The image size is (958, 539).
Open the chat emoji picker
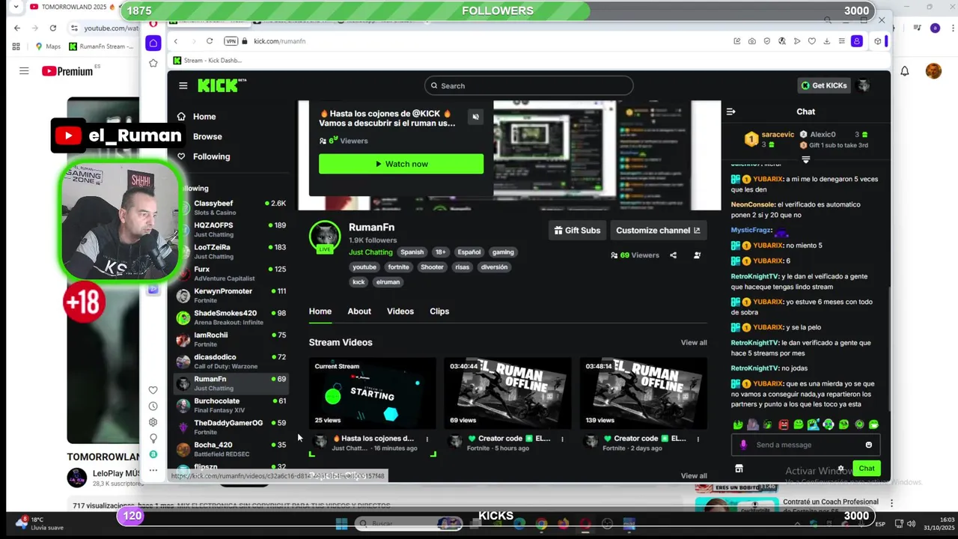869,445
